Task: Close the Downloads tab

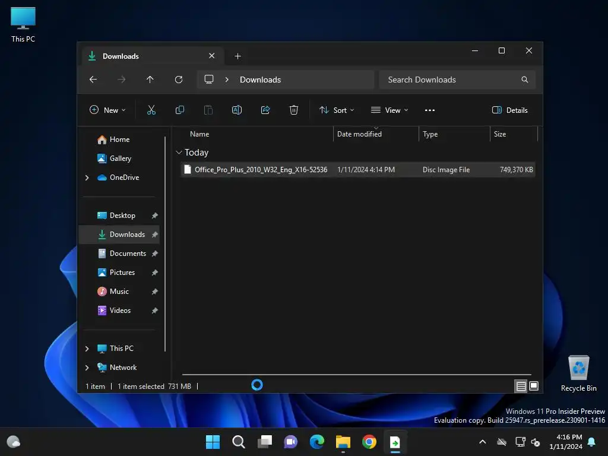Action: [x=212, y=56]
